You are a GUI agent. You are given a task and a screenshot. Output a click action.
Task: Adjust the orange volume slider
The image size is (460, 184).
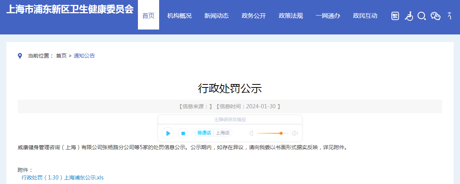(281, 133)
